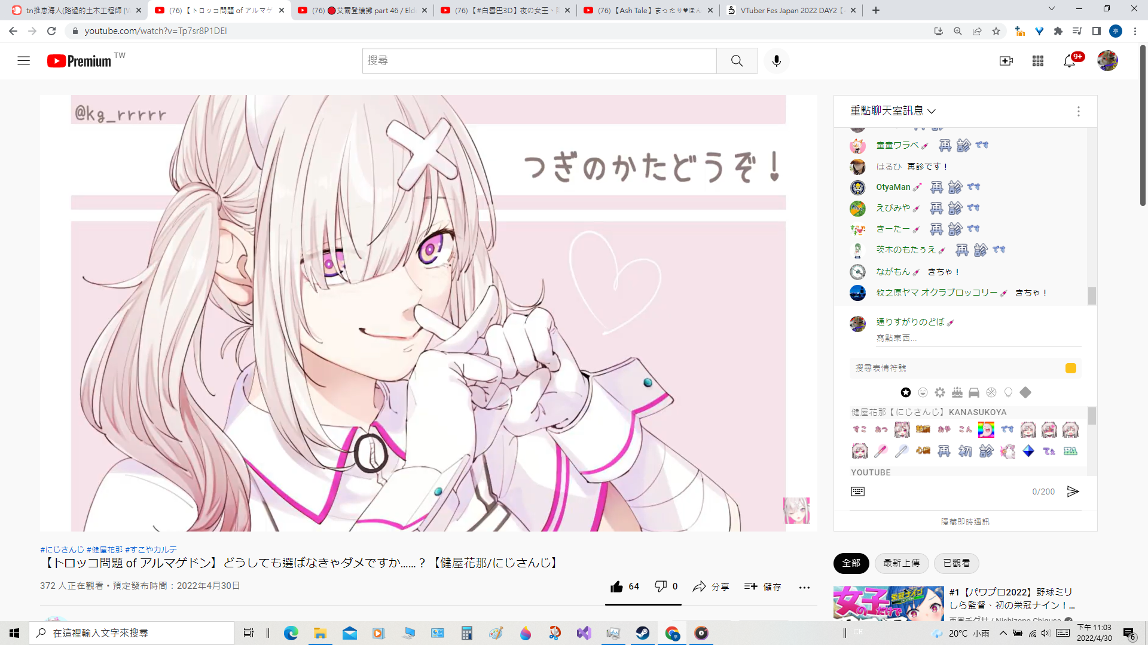Show hidden system tray icons
This screenshot has height=645, width=1148.
point(1003,633)
